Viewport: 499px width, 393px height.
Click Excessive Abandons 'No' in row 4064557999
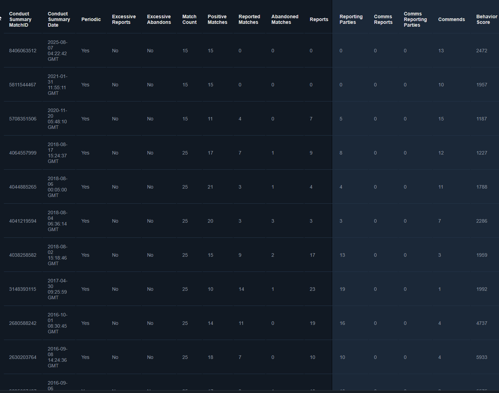point(150,153)
